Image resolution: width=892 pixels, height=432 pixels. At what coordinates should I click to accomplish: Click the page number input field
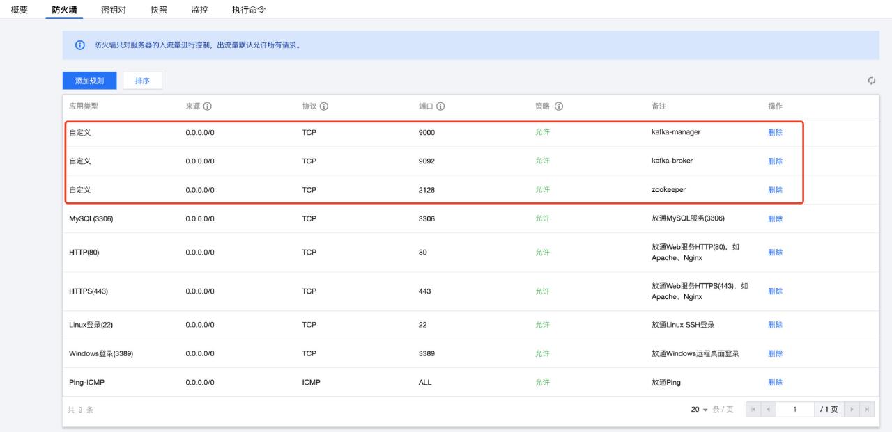(x=794, y=410)
